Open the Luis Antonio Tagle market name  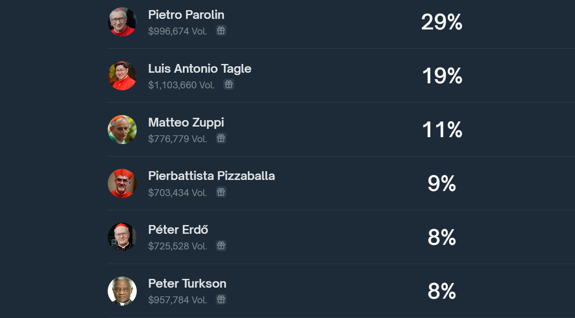tap(200, 69)
